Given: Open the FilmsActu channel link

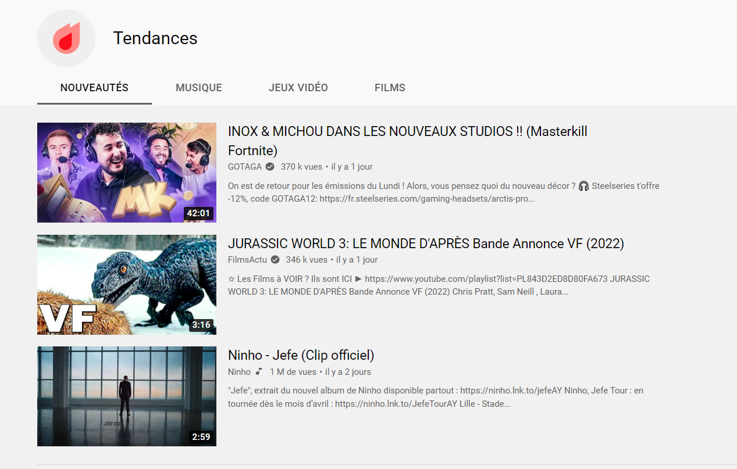Looking at the screenshot, I should click(247, 260).
